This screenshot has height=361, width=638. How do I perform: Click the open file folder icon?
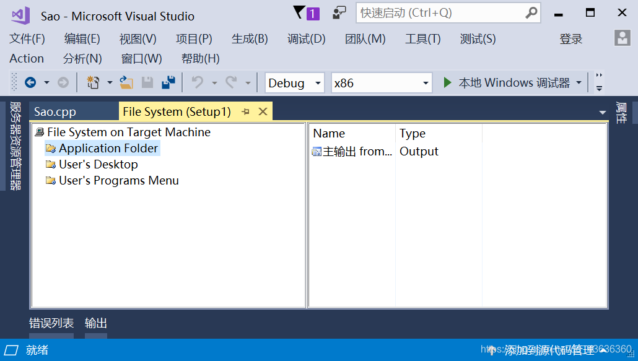(126, 82)
